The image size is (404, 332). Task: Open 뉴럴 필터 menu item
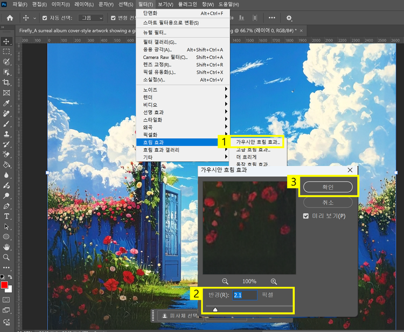(183, 32)
